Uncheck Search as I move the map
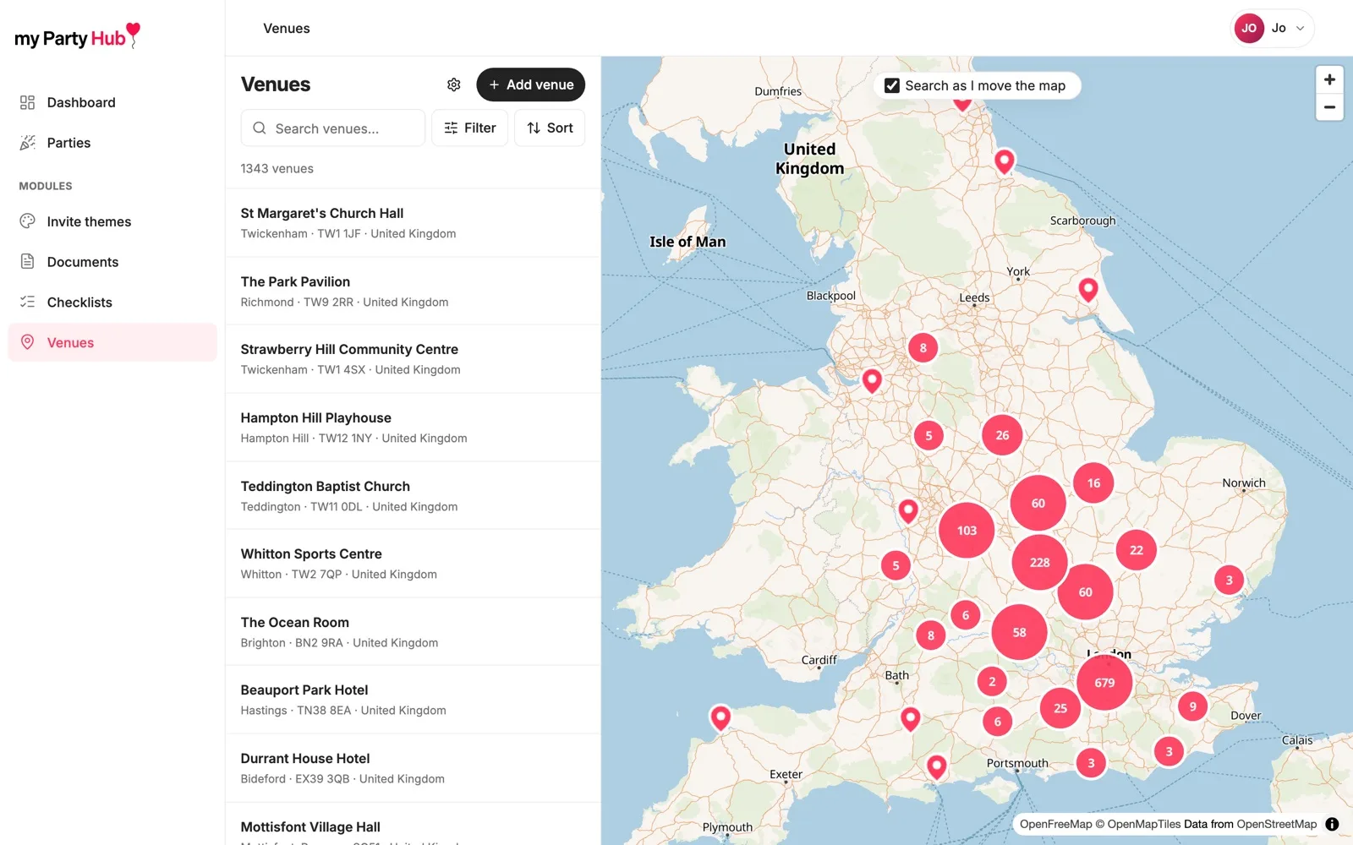The width and height of the screenshot is (1353, 845). click(x=892, y=85)
